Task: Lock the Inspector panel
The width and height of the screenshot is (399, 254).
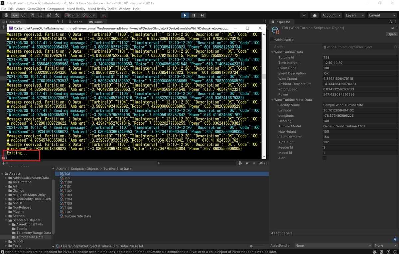Action: [x=390, y=22]
